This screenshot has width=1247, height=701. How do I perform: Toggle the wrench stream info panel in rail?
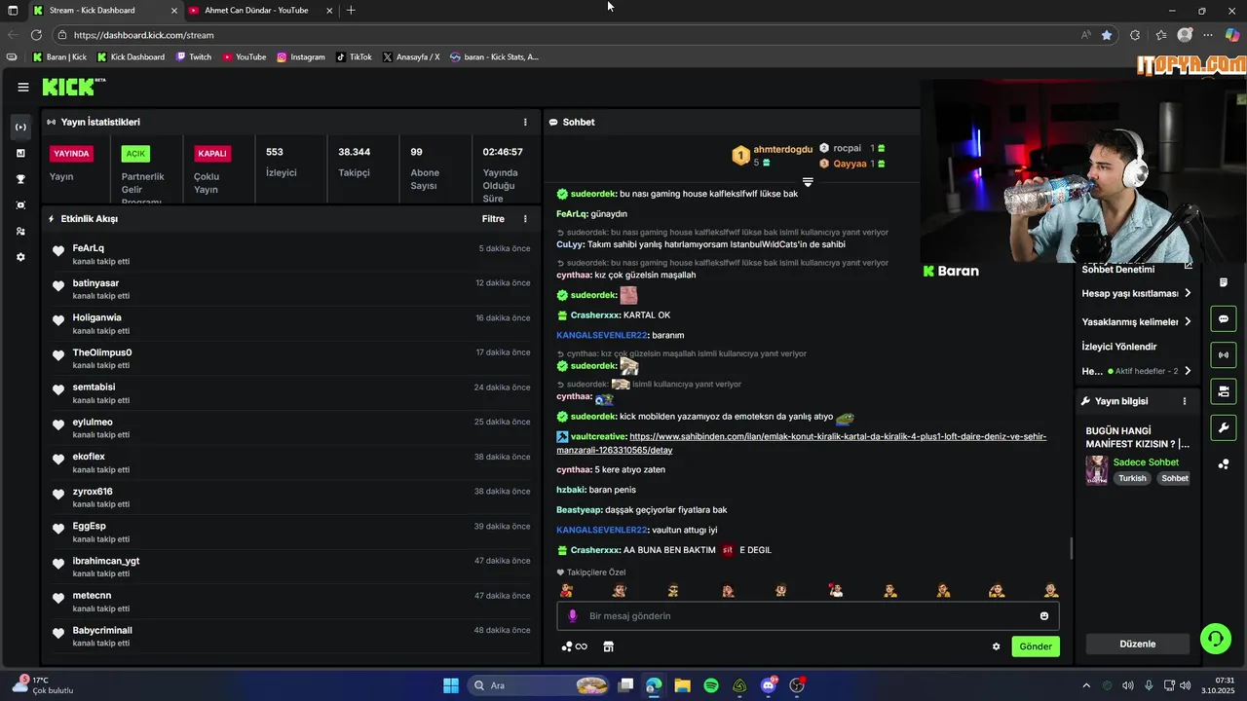[1223, 427]
